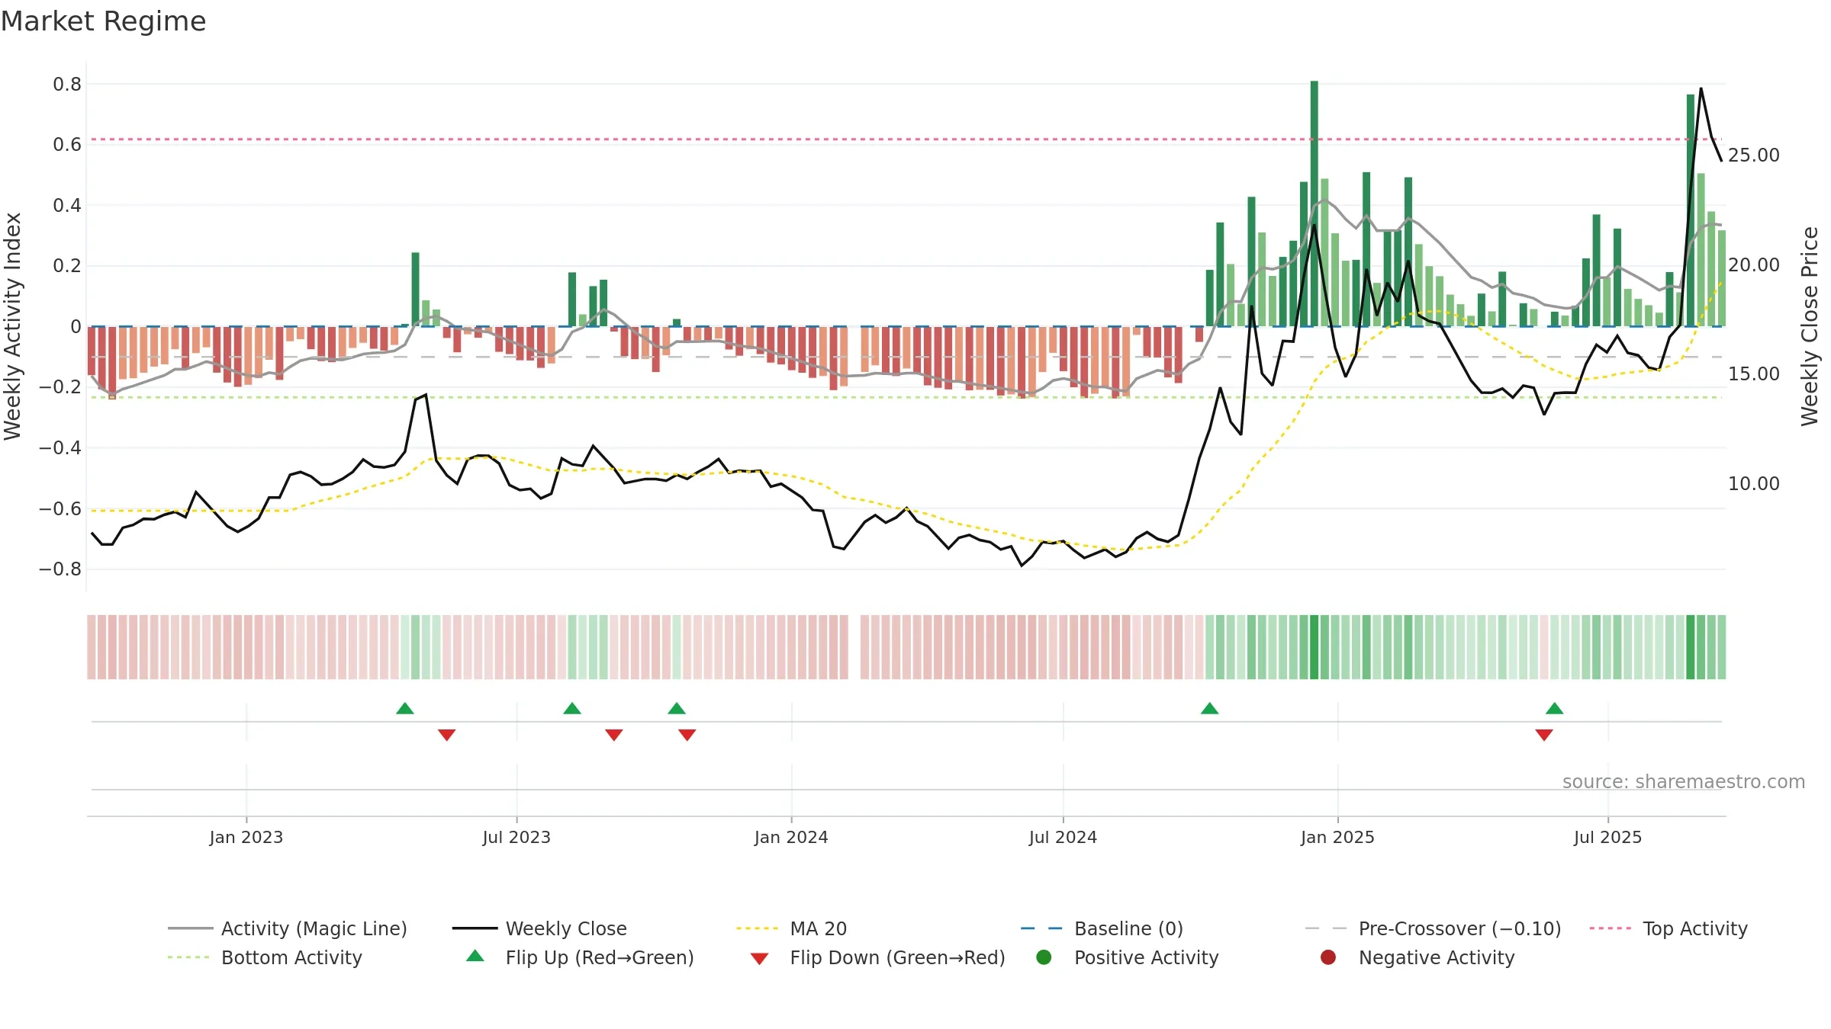This screenshot has height=1029, width=1831.
Task: Click the Market Regime chart title
Action: pos(104,21)
